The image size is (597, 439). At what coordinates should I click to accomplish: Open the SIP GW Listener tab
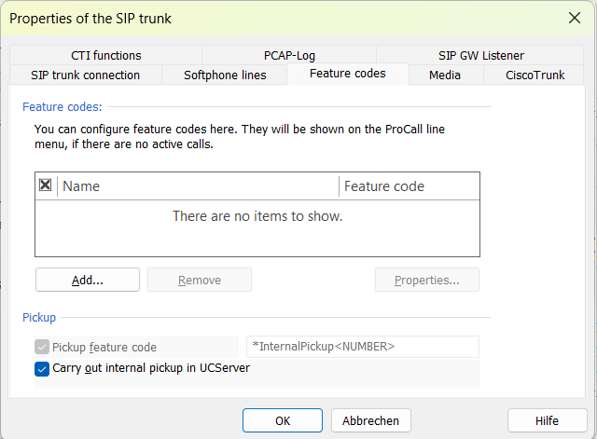point(480,55)
